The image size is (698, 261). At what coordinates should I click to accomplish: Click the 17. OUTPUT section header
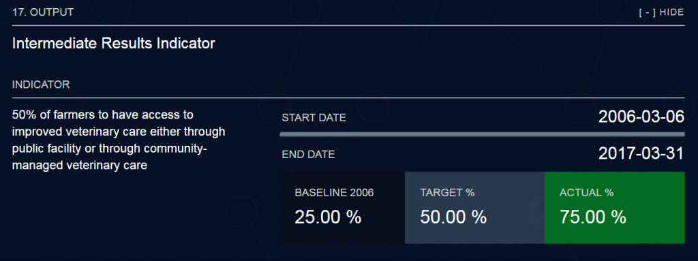[x=43, y=12]
